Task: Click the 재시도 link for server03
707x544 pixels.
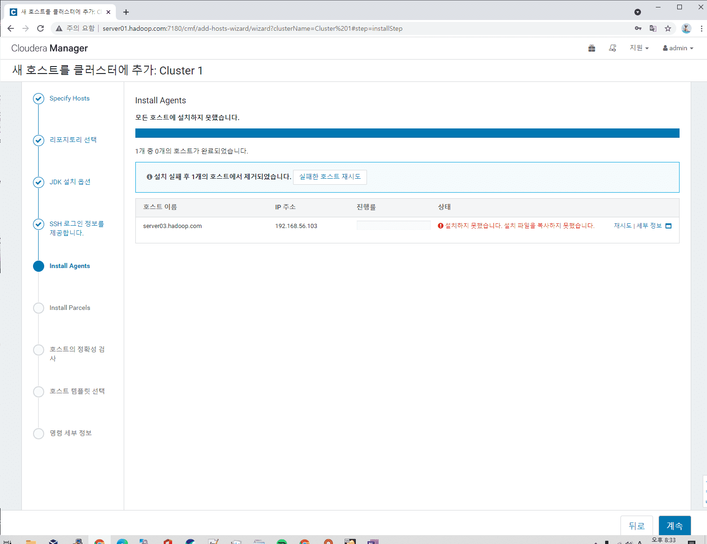Action: (x=623, y=226)
